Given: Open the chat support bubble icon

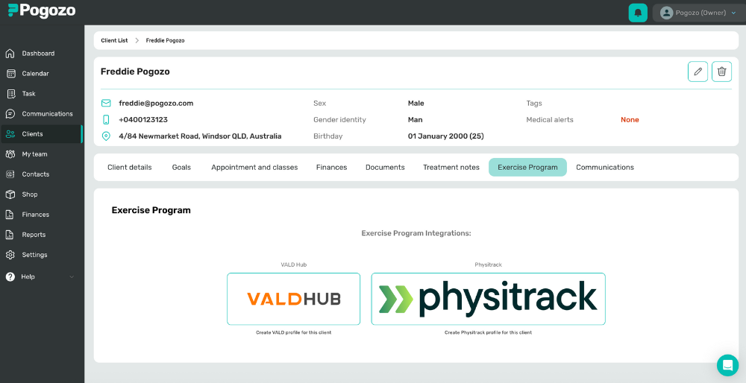Looking at the screenshot, I should pyautogui.click(x=727, y=365).
